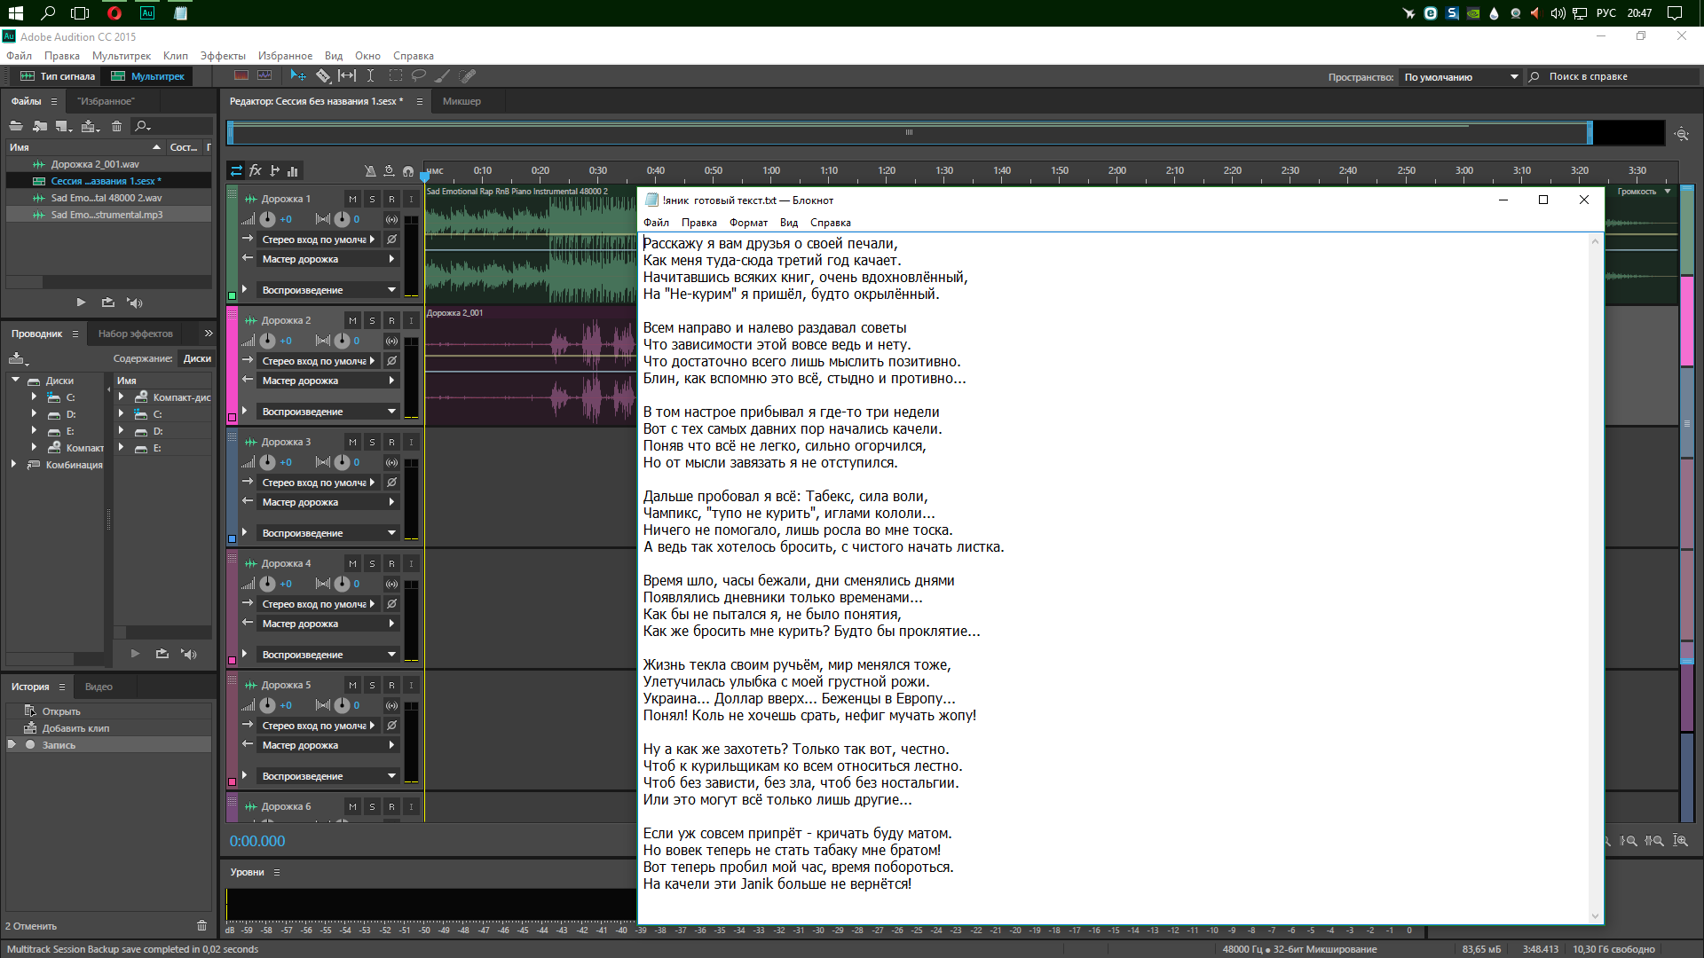This screenshot has width=1704, height=958.
Task: Open notification center in system tray
Action: click(1675, 13)
